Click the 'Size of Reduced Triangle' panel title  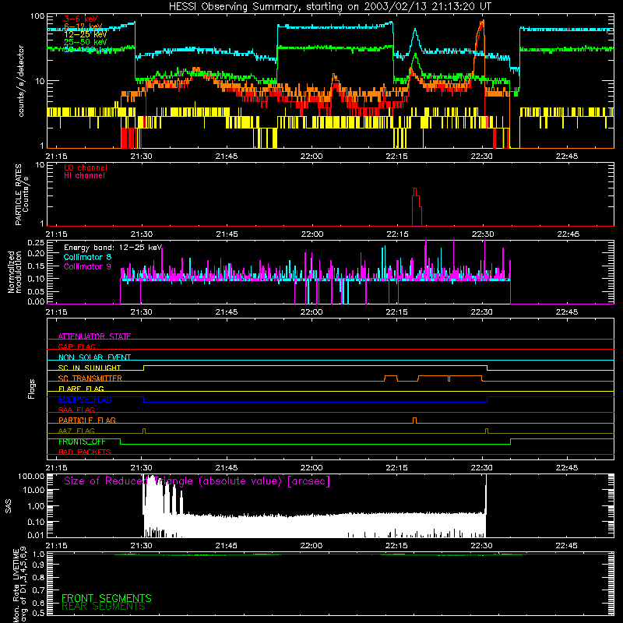pyautogui.click(x=197, y=481)
